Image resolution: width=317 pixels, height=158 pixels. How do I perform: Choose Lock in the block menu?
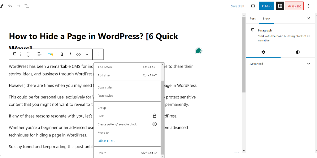point(127,116)
